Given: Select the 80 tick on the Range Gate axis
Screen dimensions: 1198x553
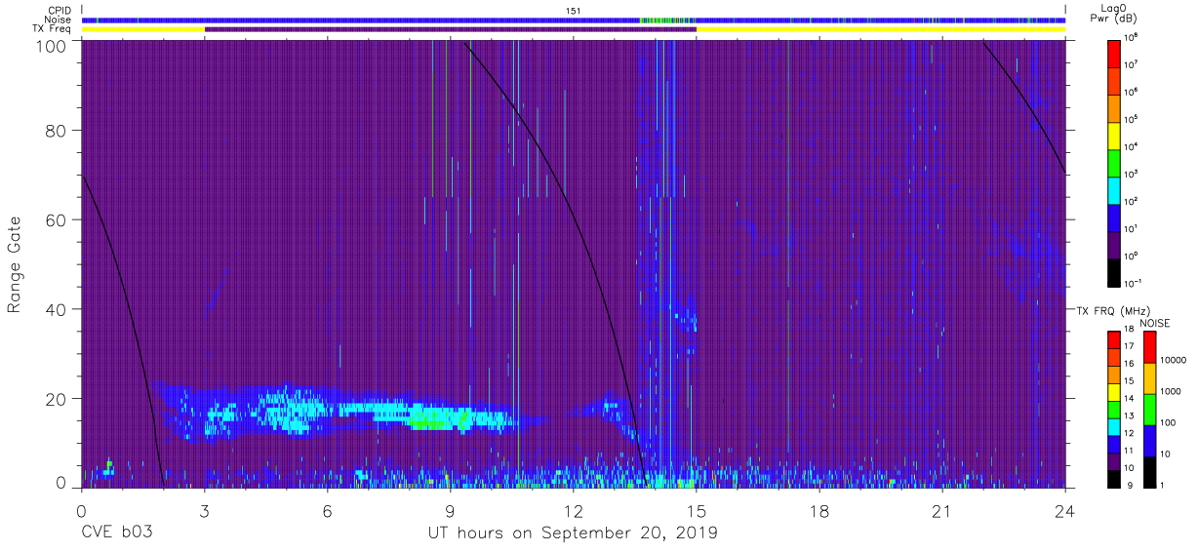Looking at the screenshot, I should click(56, 131).
